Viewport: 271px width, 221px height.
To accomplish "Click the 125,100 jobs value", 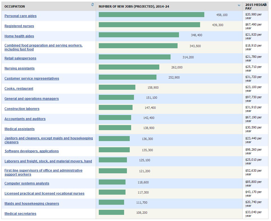I will [144, 160].
